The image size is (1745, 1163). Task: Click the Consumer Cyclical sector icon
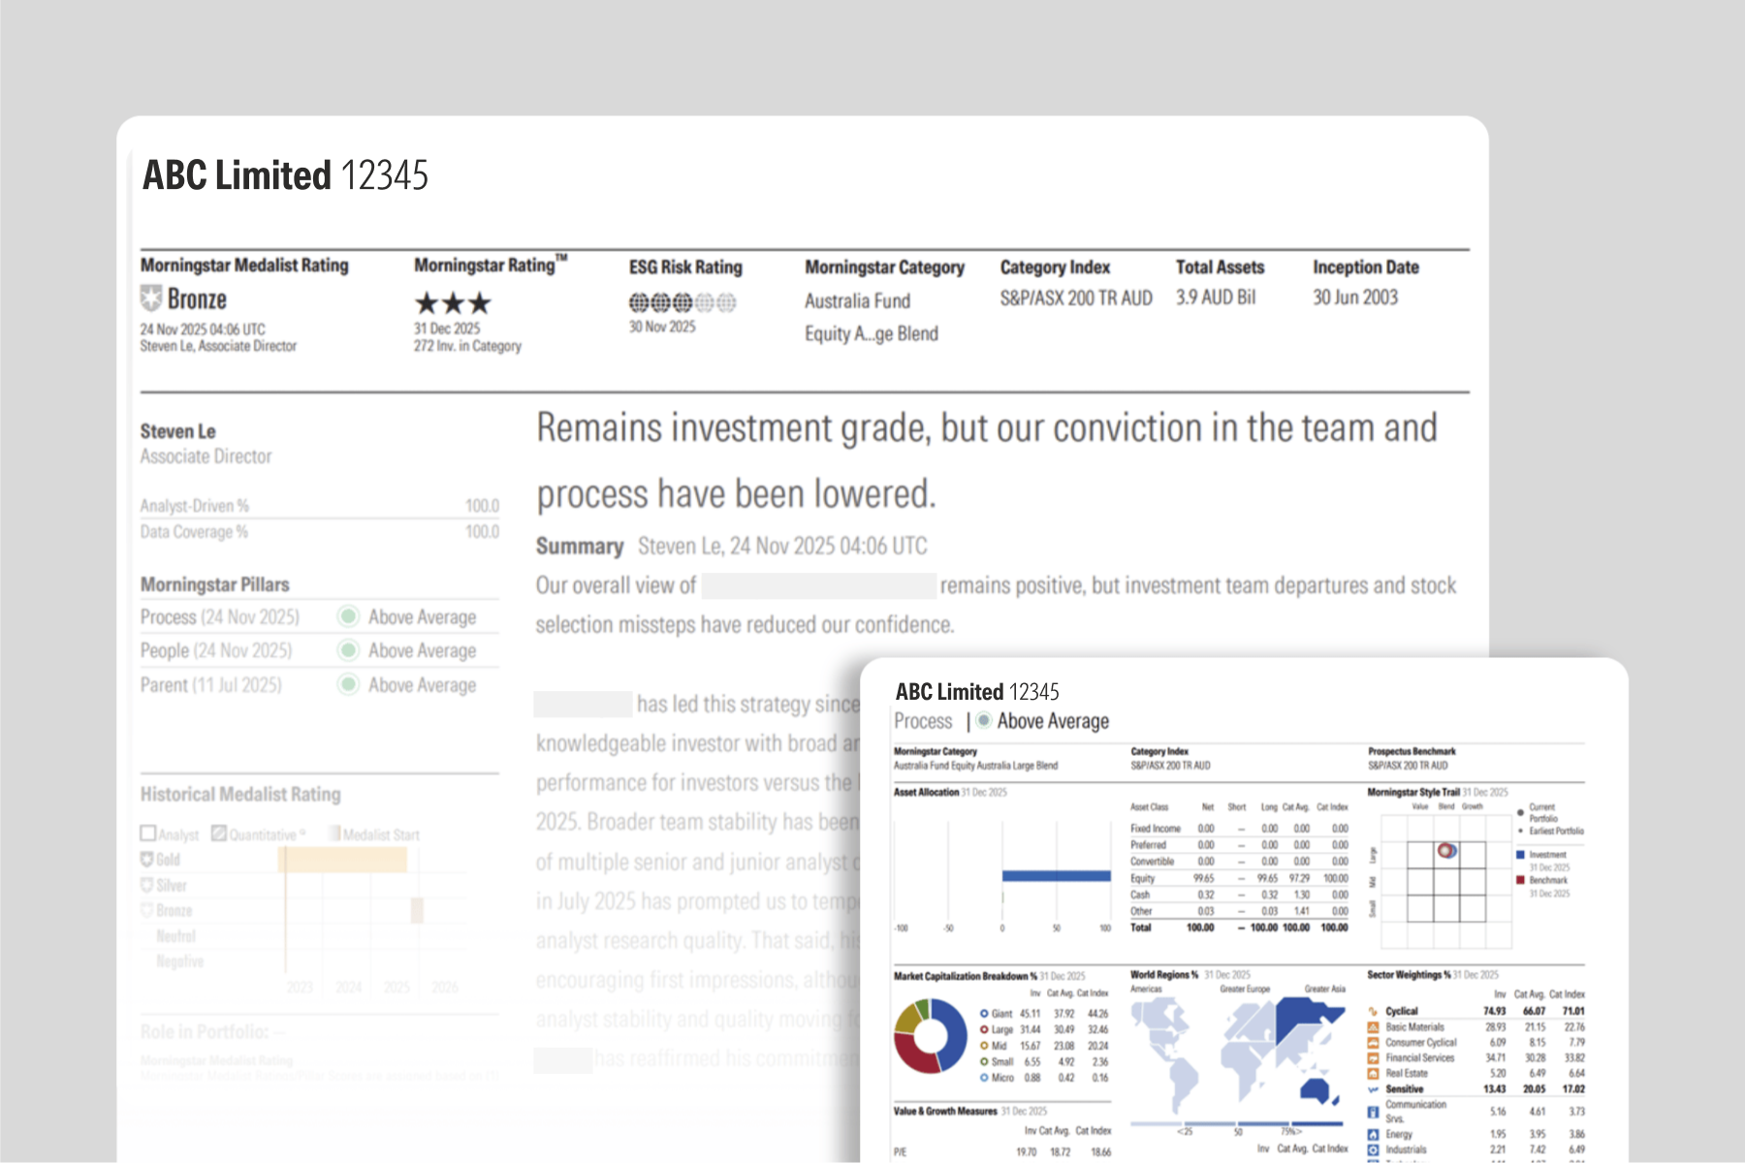tap(1373, 1042)
